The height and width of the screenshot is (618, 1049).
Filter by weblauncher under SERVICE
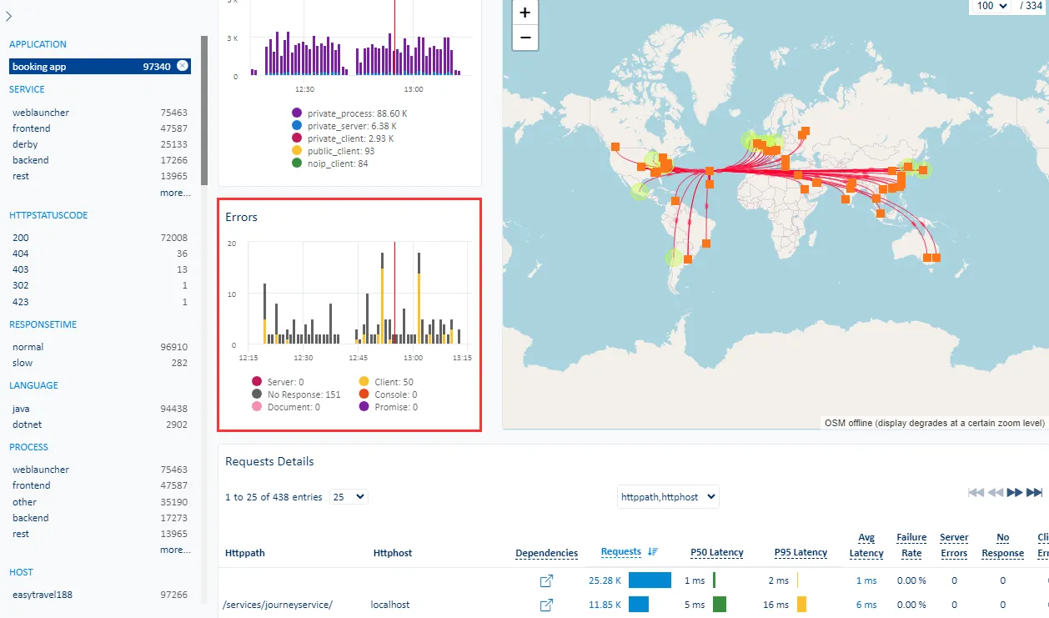[x=41, y=113]
